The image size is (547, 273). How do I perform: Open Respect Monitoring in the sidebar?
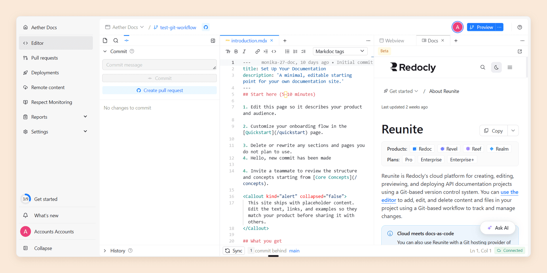tap(56, 102)
